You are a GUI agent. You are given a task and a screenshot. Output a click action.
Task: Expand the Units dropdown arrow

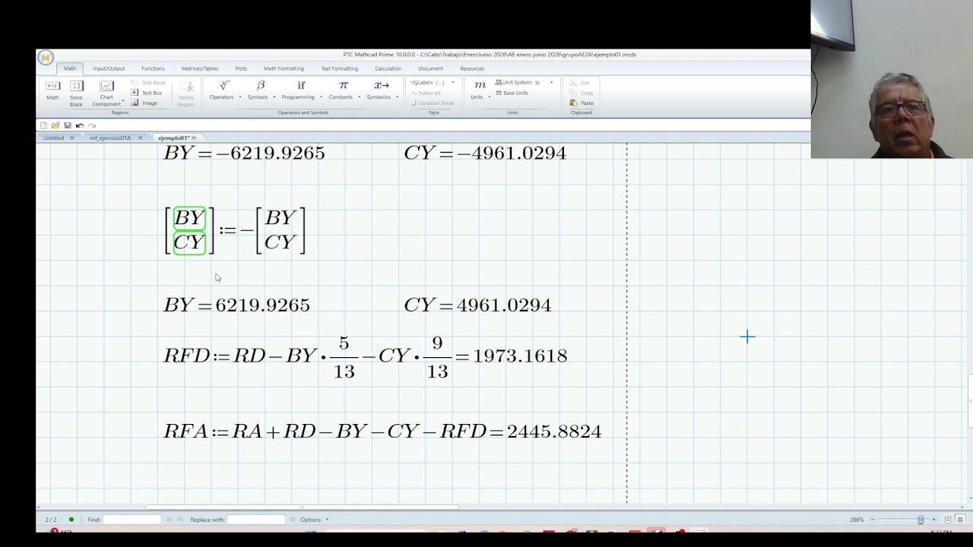489,97
